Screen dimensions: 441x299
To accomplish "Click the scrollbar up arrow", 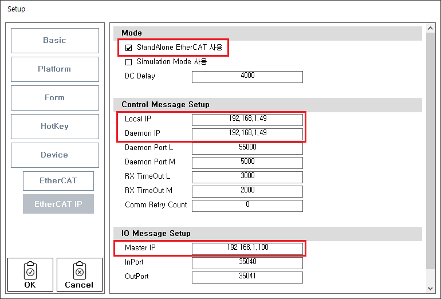I will [431, 28].
